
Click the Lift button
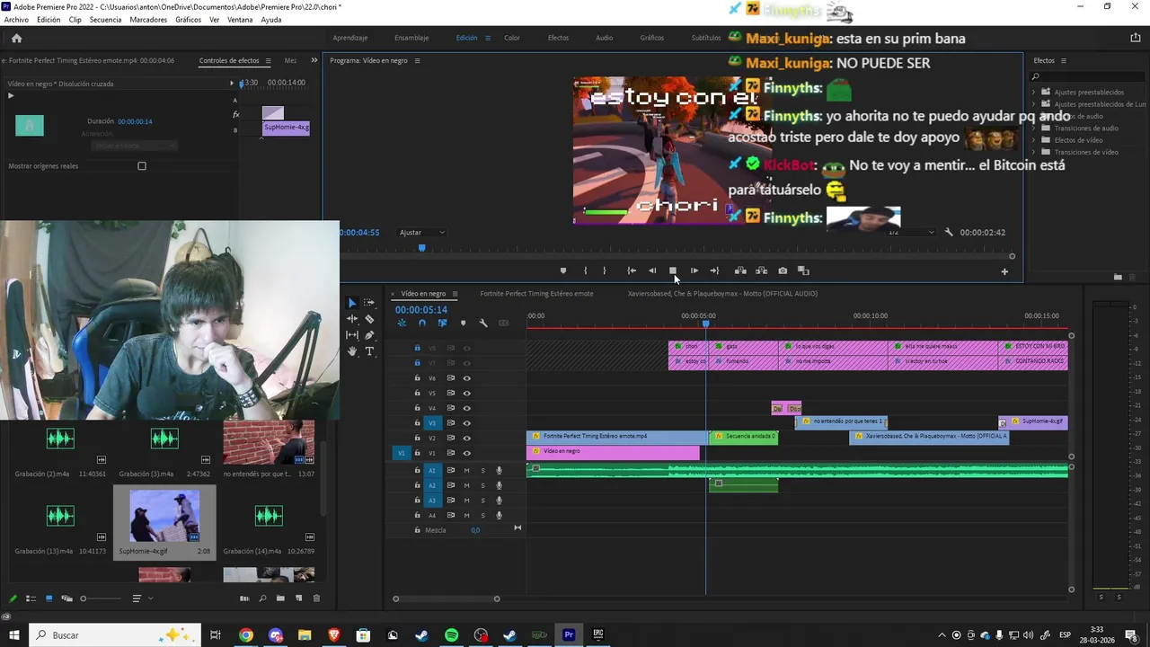740,270
